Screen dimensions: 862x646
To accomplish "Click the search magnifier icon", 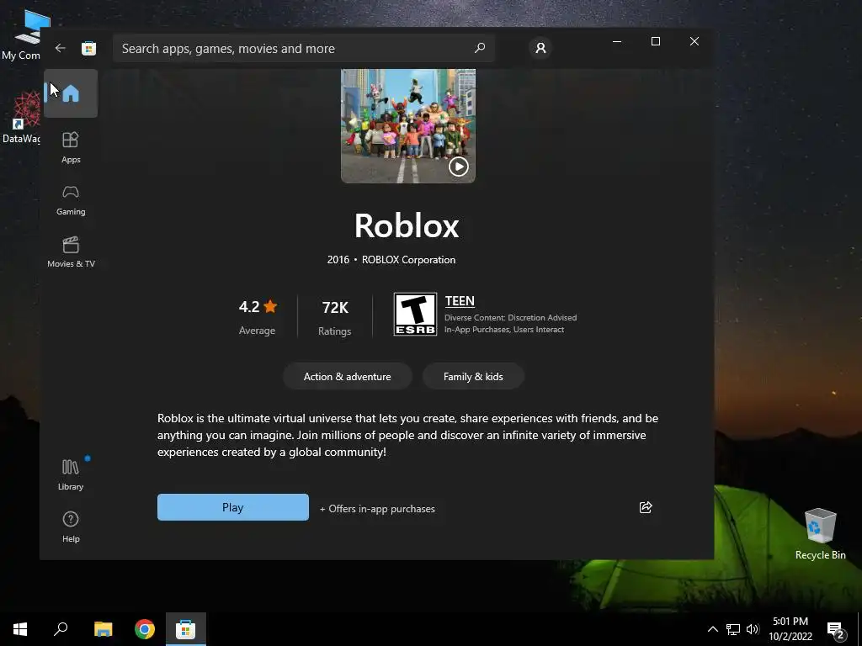I will point(479,48).
